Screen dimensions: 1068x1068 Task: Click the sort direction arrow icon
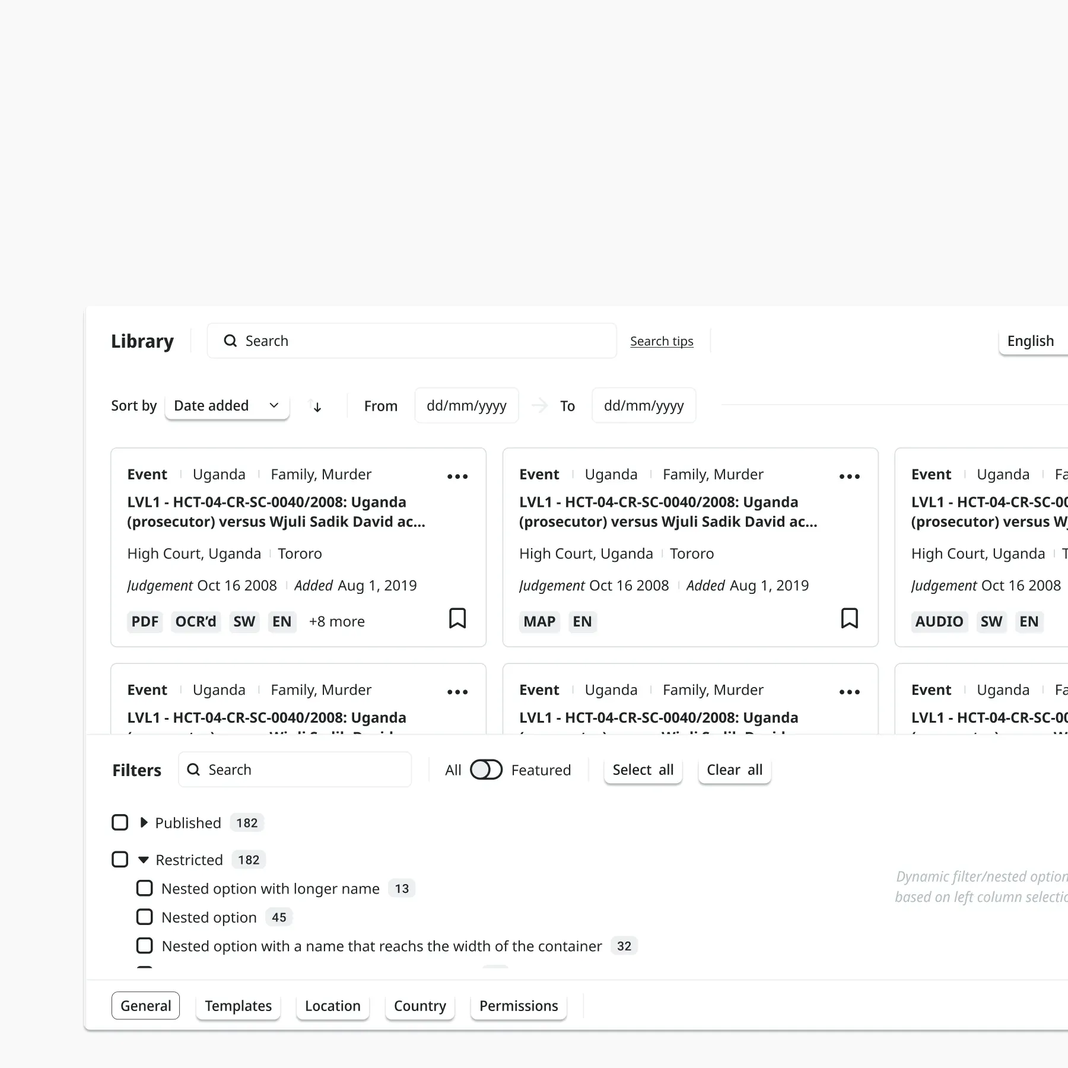316,406
